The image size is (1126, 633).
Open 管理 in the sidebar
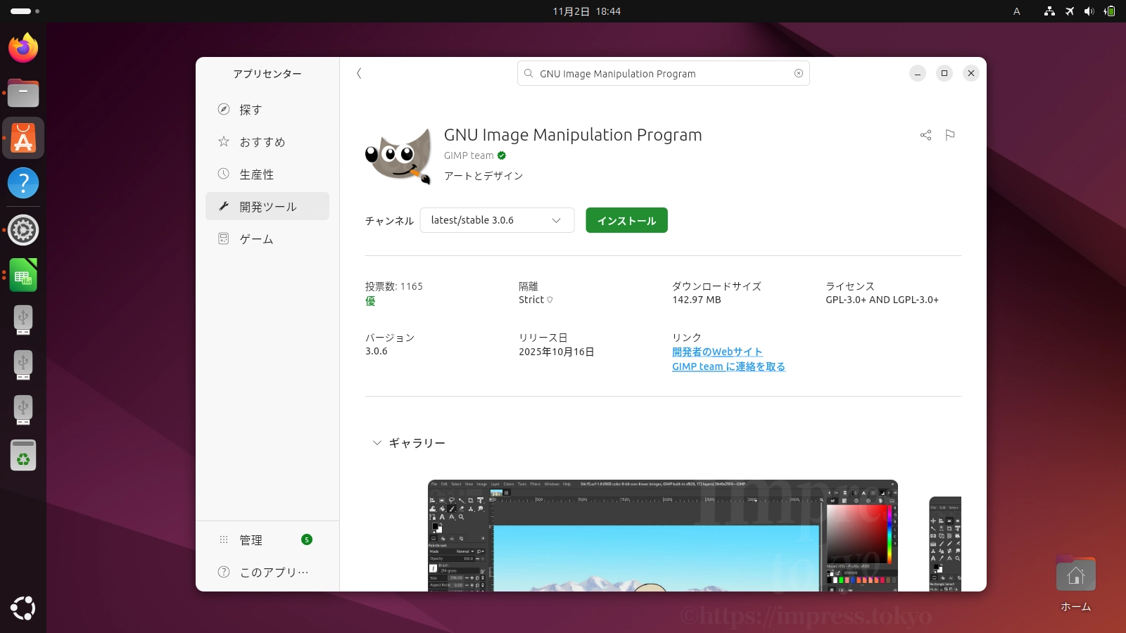pos(267,540)
